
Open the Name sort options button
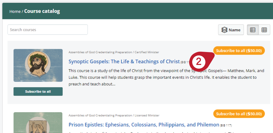click(231, 30)
